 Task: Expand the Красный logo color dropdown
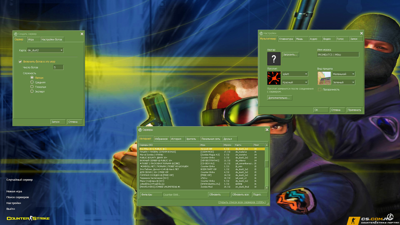[306, 82]
